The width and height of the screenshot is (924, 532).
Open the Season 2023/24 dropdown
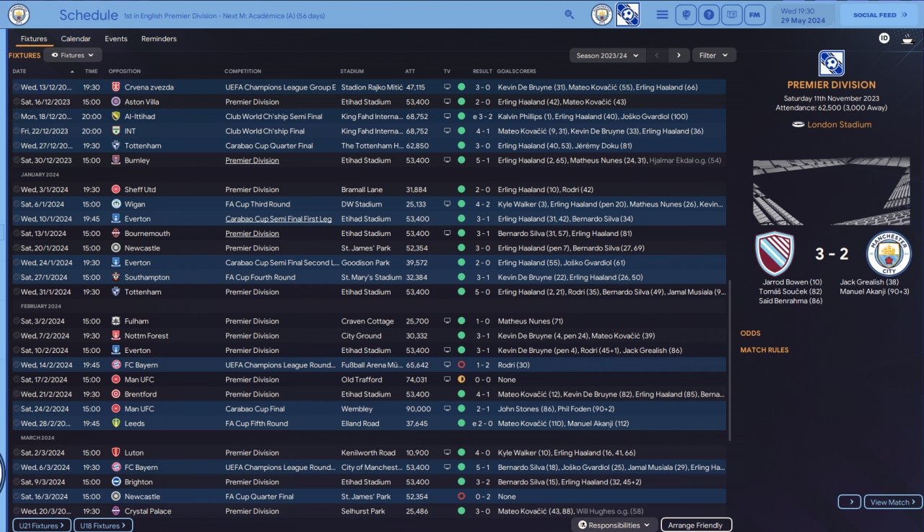pyautogui.click(x=607, y=56)
